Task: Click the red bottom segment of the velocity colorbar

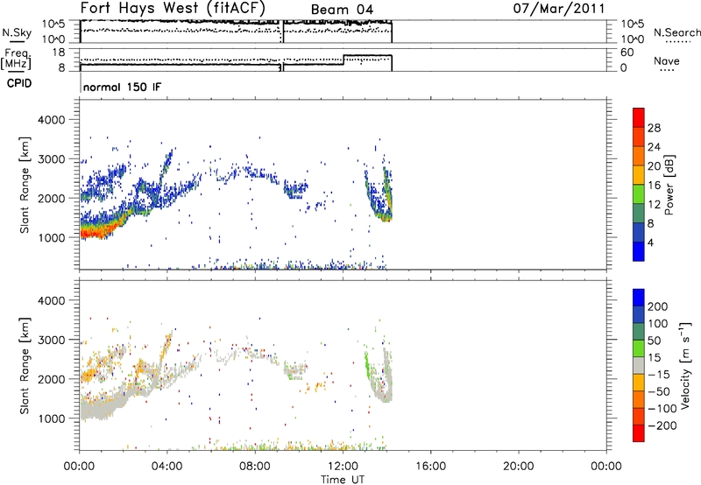Action: (639, 433)
